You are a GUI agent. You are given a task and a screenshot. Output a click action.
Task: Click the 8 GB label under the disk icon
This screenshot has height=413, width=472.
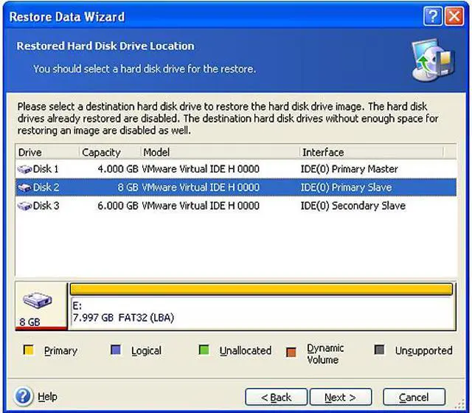(x=29, y=322)
